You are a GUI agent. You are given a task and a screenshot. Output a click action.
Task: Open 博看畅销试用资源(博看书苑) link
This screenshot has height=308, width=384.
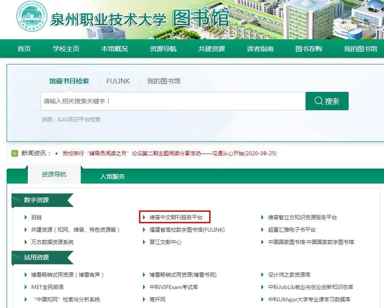point(183,275)
